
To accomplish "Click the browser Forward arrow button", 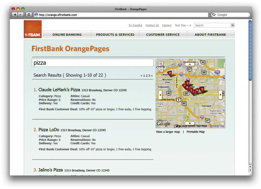I will (21, 15).
